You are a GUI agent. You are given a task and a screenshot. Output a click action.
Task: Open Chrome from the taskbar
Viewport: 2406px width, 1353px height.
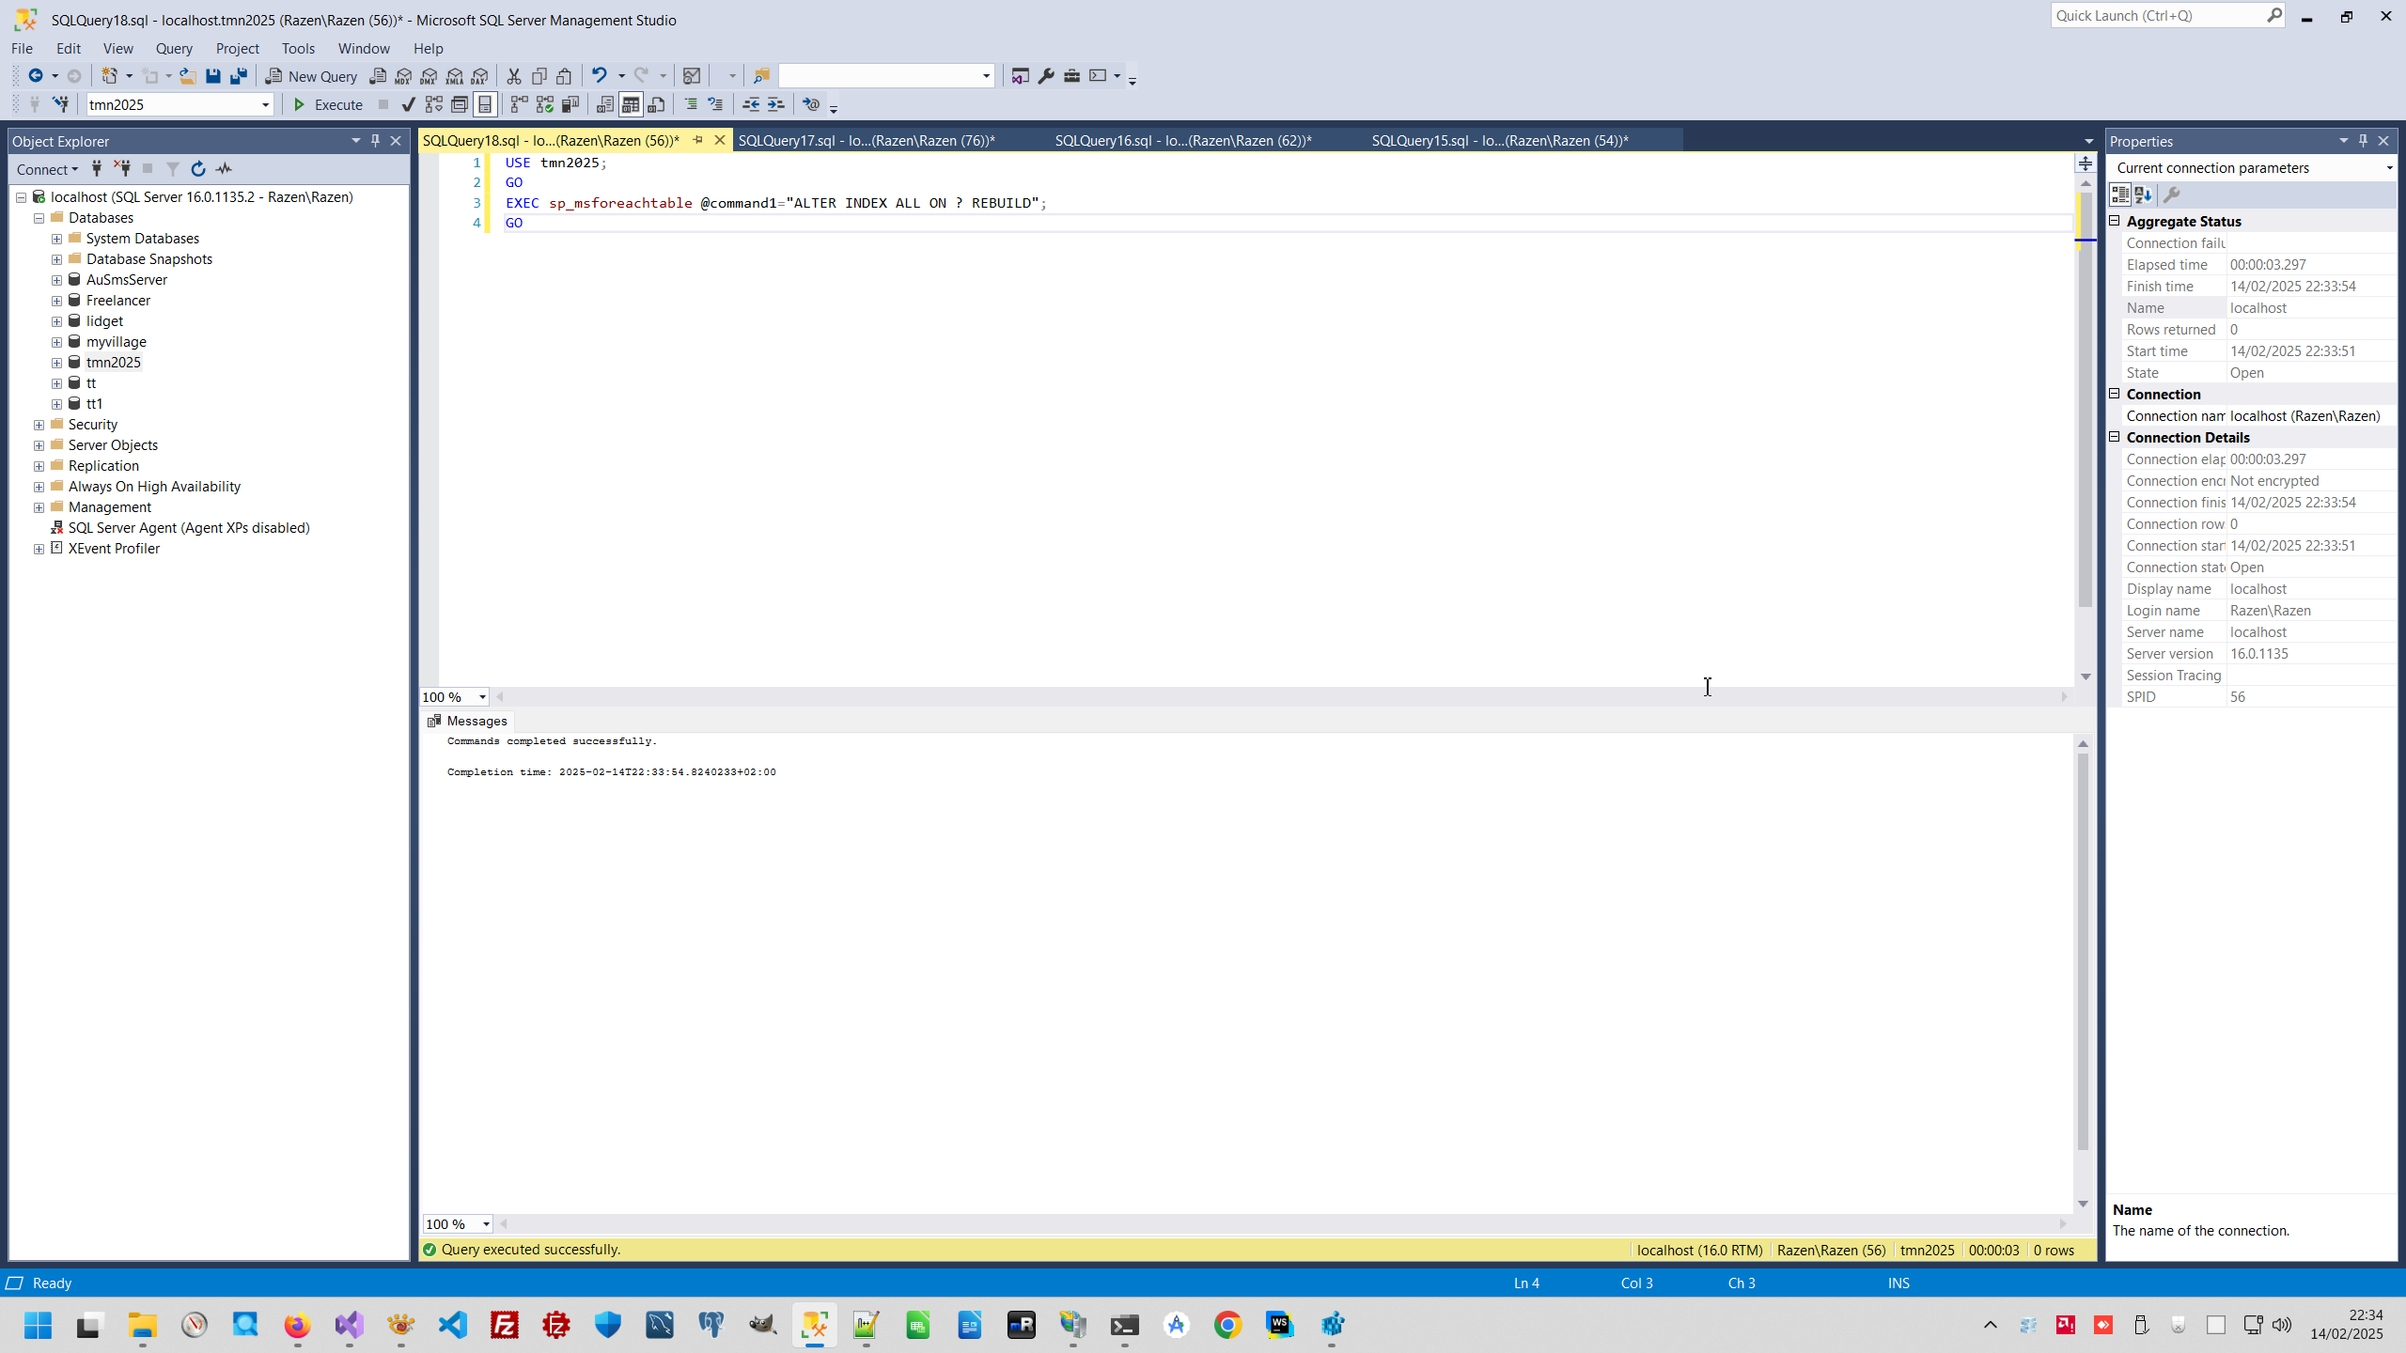1227,1325
